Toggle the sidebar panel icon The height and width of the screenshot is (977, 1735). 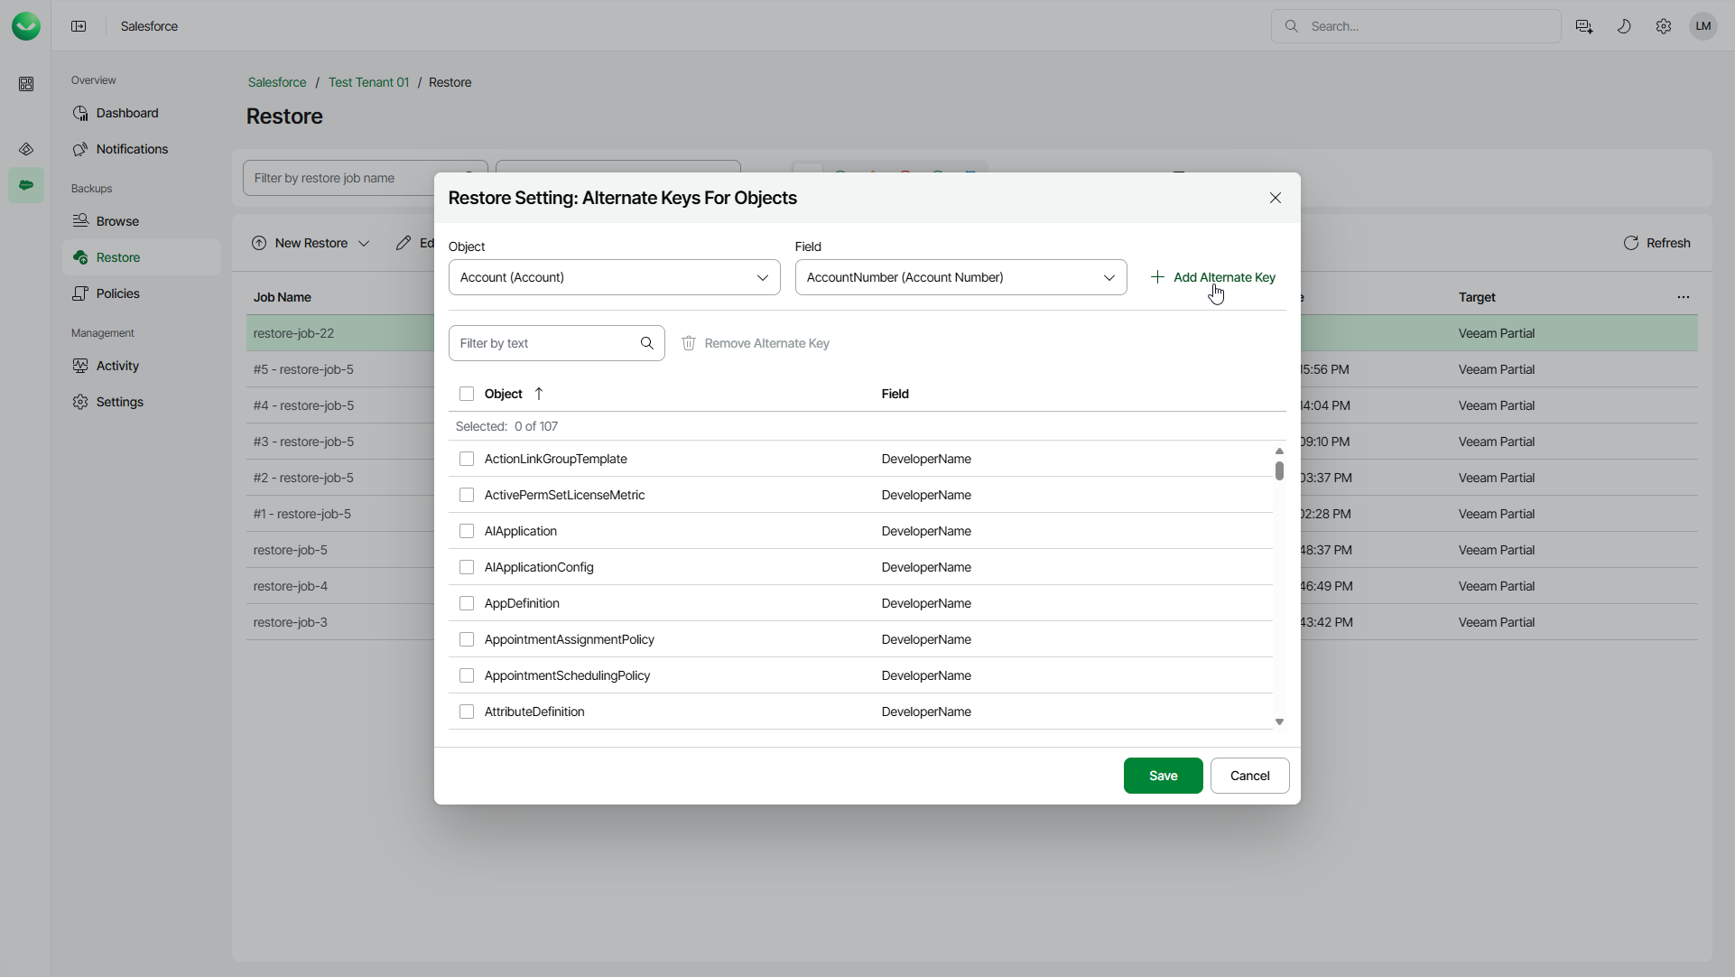click(79, 26)
